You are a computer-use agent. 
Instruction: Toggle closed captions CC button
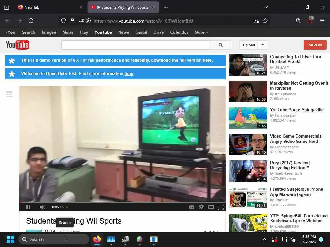pyautogui.click(x=191, y=207)
